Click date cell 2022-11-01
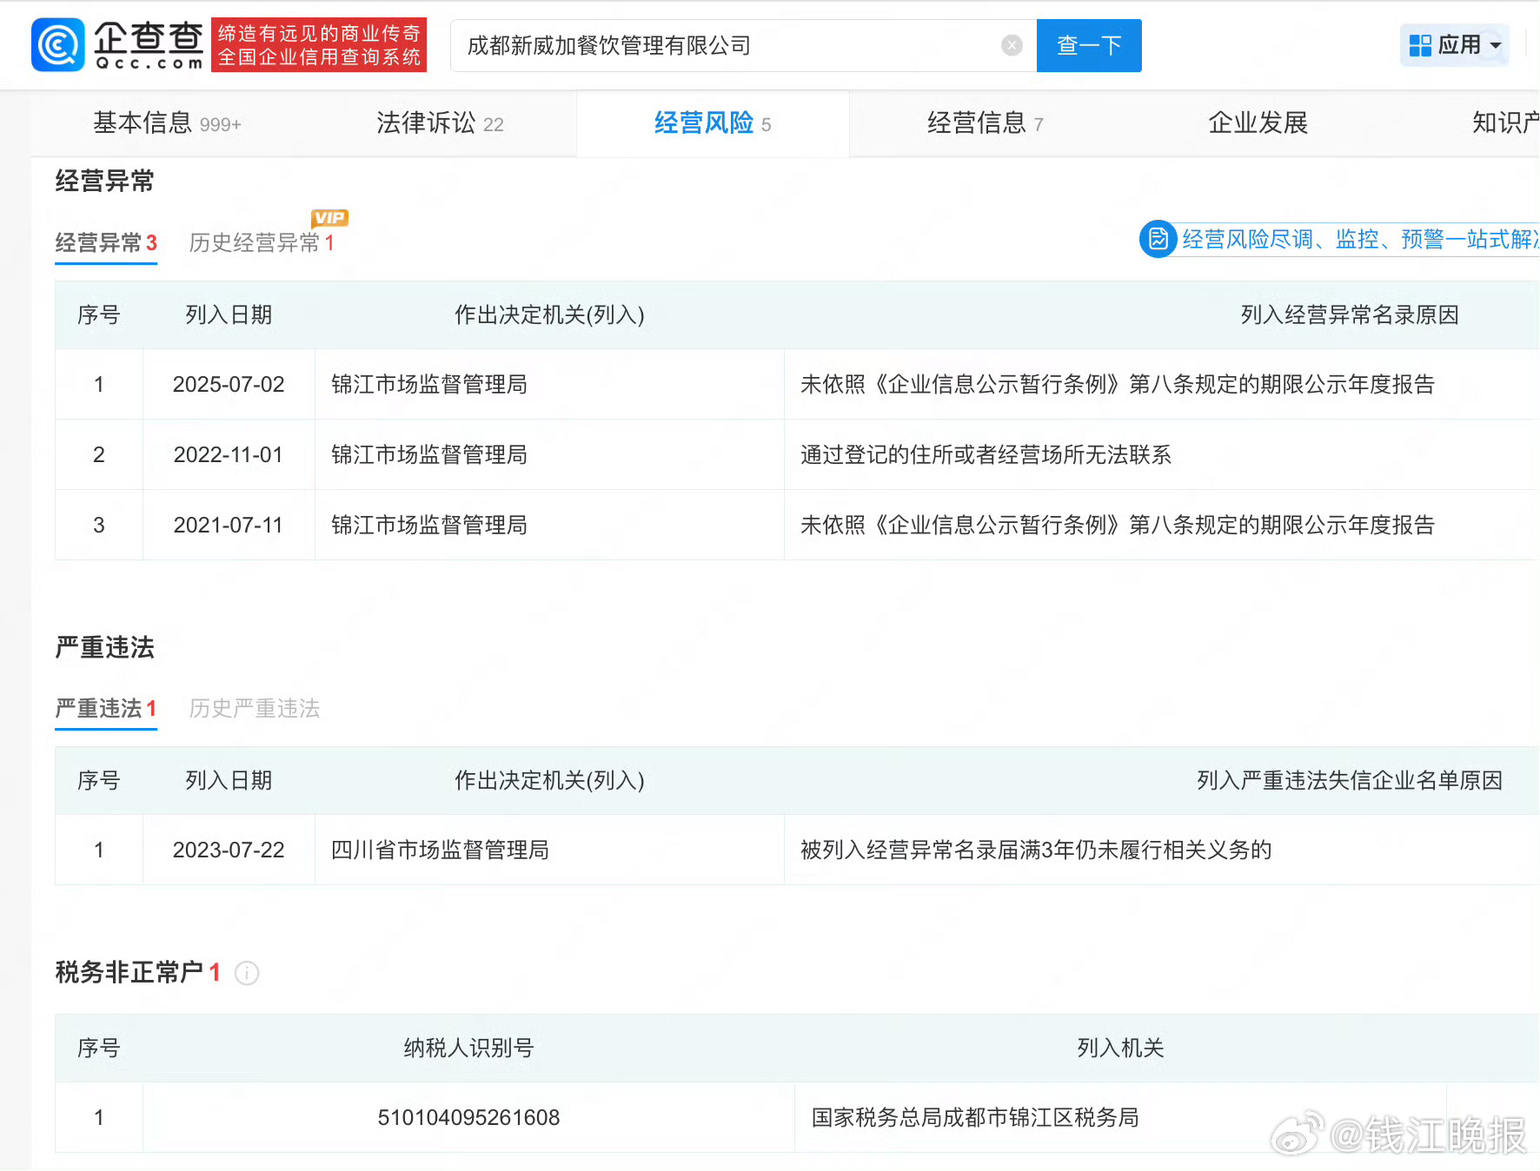The height and width of the screenshot is (1171, 1540). coord(229,455)
